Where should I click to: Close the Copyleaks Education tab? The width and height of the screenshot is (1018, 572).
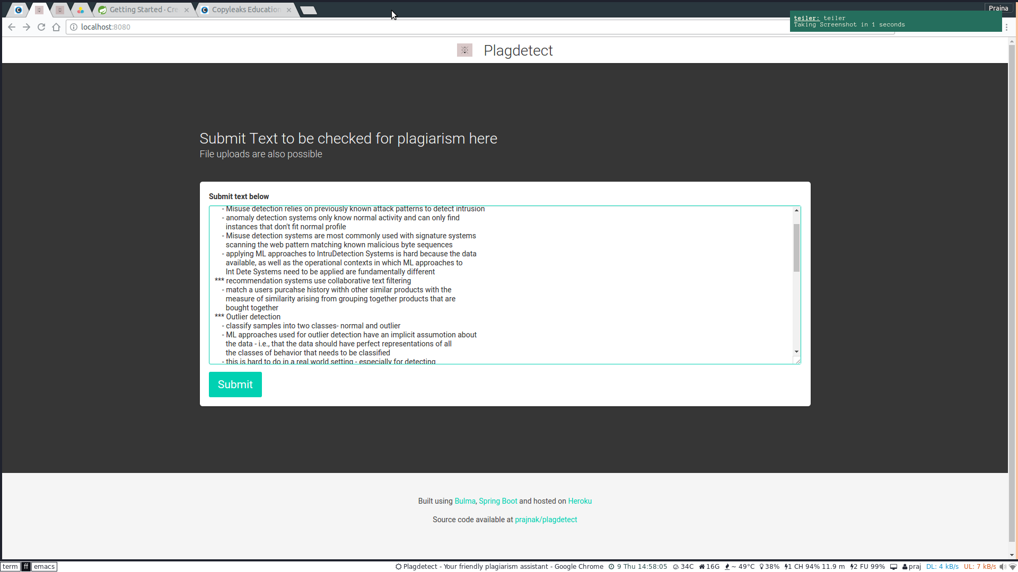coord(289,10)
